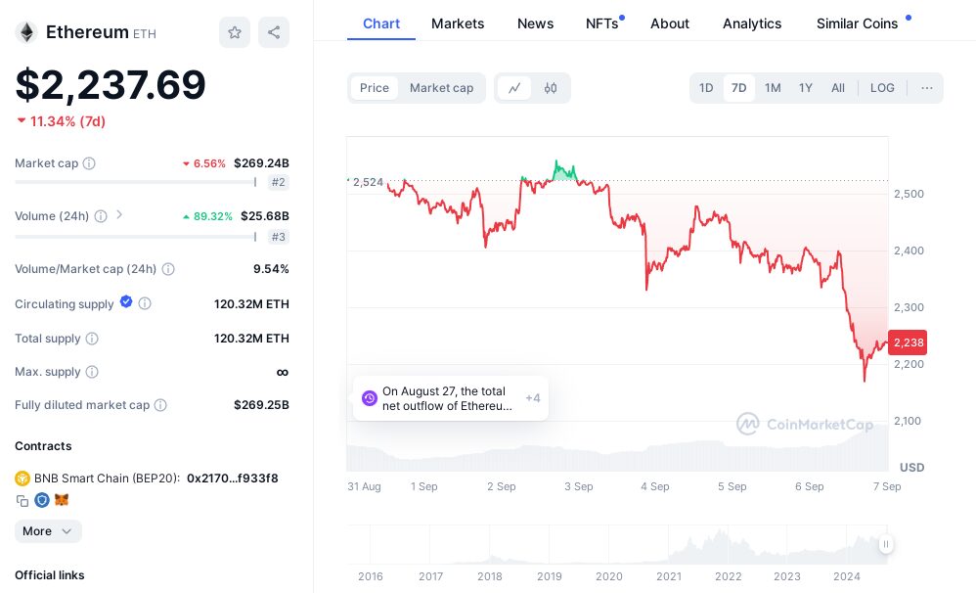
Task: Expand the +4 more news events
Action: (x=533, y=398)
